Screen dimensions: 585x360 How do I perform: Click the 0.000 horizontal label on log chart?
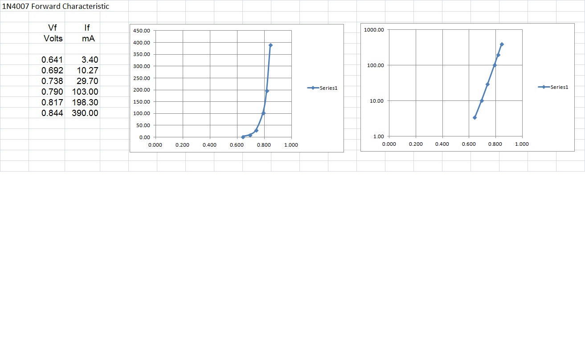[x=389, y=144]
